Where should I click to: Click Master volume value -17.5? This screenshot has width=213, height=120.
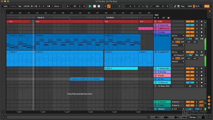pyautogui.click(x=199, y=109)
